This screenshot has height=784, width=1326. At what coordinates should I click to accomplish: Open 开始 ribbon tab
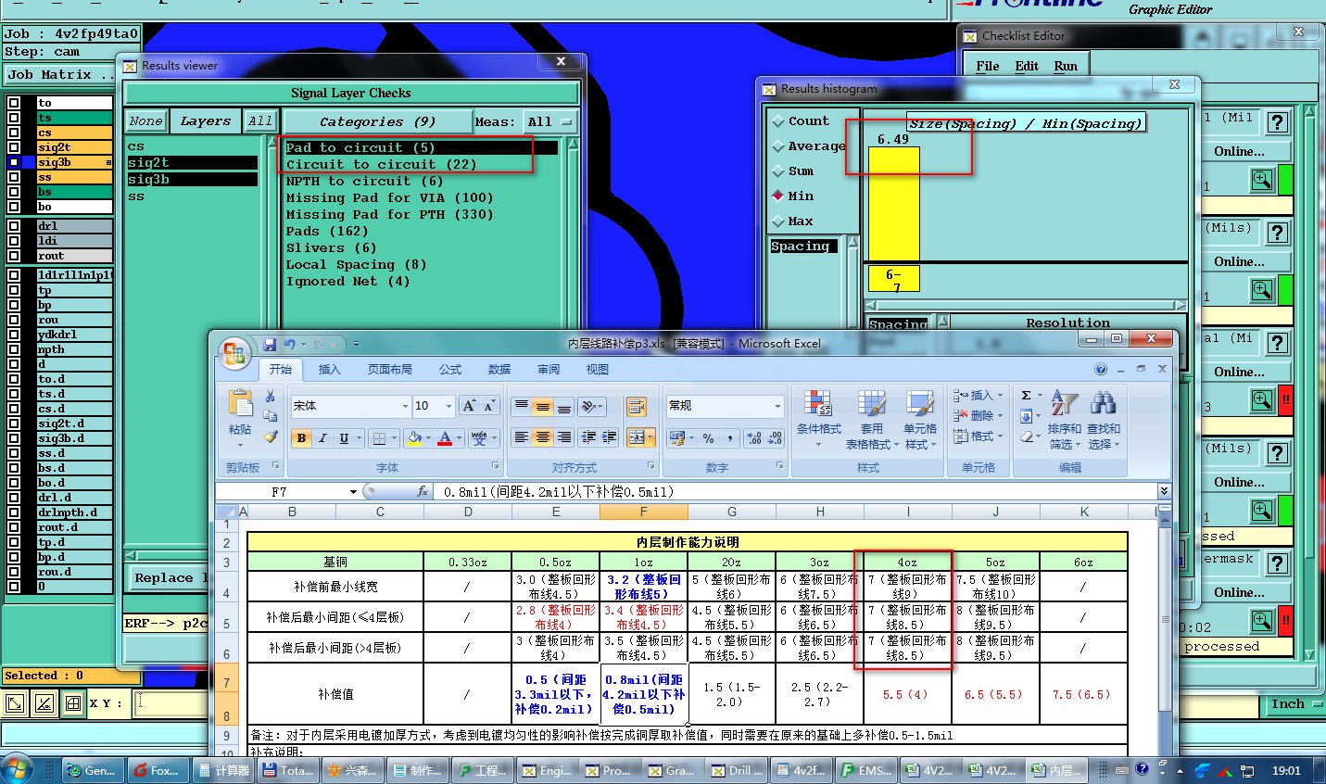281,369
